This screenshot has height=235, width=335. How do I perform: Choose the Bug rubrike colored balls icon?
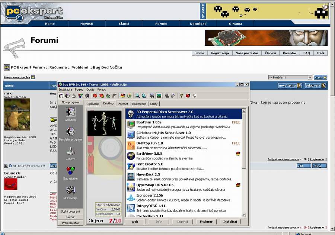[x=70, y=171]
